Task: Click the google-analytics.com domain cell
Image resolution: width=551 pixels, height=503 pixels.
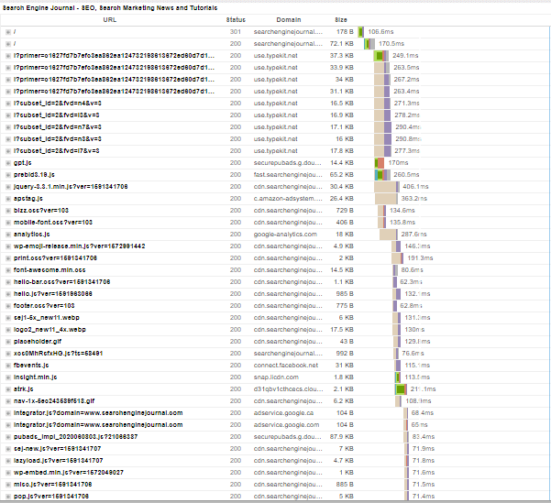Action: pos(285,235)
